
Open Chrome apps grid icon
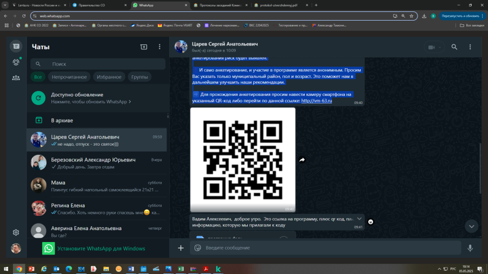(7, 25)
